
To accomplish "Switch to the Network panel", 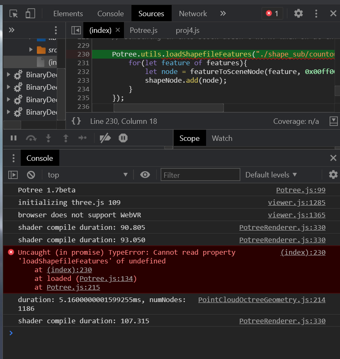I will pyautogui.click(x=193, y=13).
